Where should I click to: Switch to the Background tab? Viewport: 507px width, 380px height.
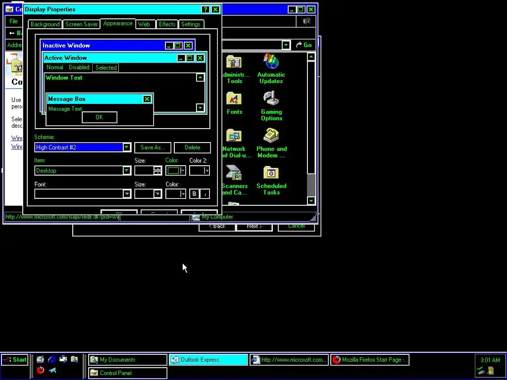click(45, 24)
